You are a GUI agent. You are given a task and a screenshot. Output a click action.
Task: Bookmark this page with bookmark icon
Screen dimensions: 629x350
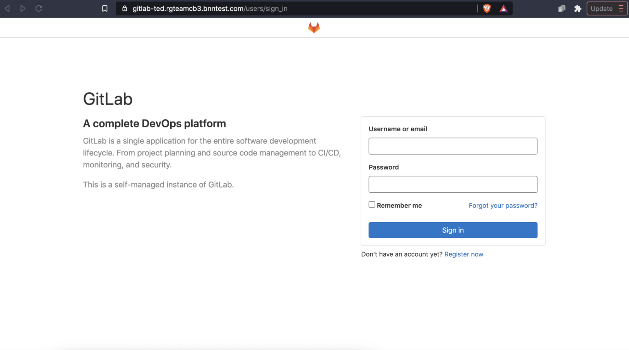click(x=105, y=8)
